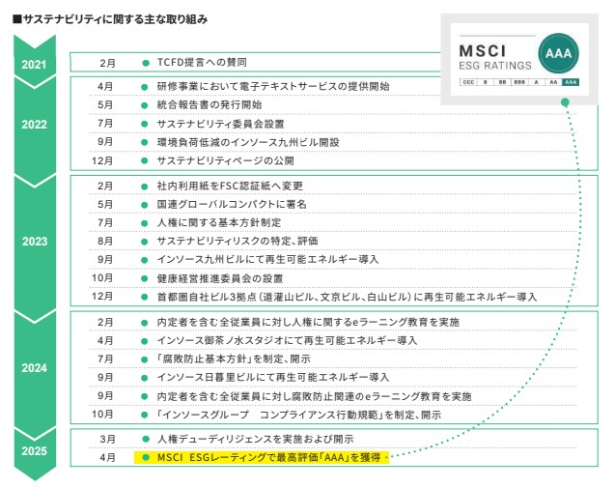Click the MSCI ESG RATINGS logo text

click(495, 56)
